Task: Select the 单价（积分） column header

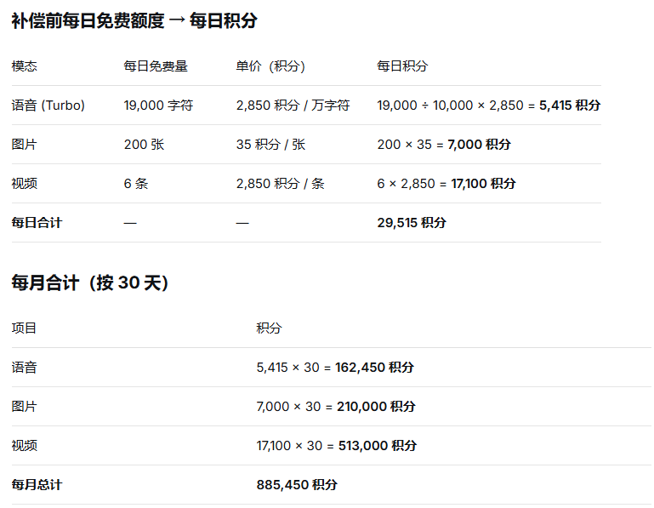Action: point(270,66)
